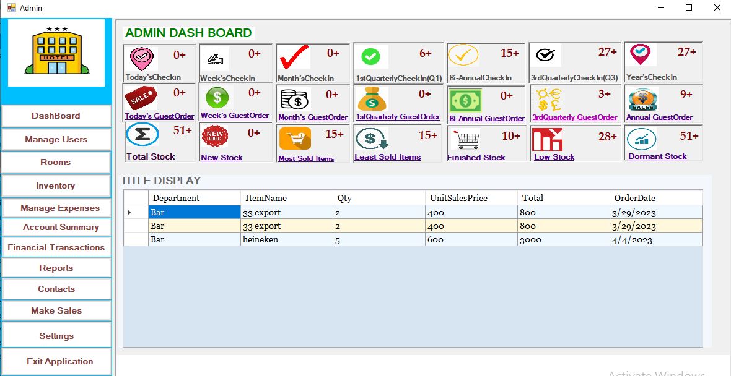Click the OrderDate column header
Image resolution: width=731 pixels, height=376 pixels.
click(x=656, y=198)
